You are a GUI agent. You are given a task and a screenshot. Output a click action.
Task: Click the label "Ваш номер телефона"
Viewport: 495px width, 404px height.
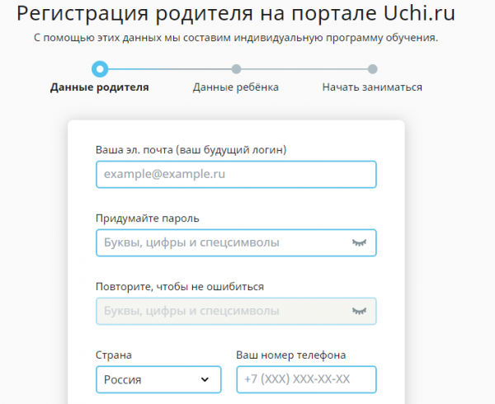[291, 355]
